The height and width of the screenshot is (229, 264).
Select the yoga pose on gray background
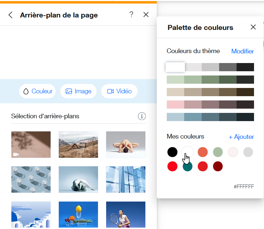pos(126,145)
